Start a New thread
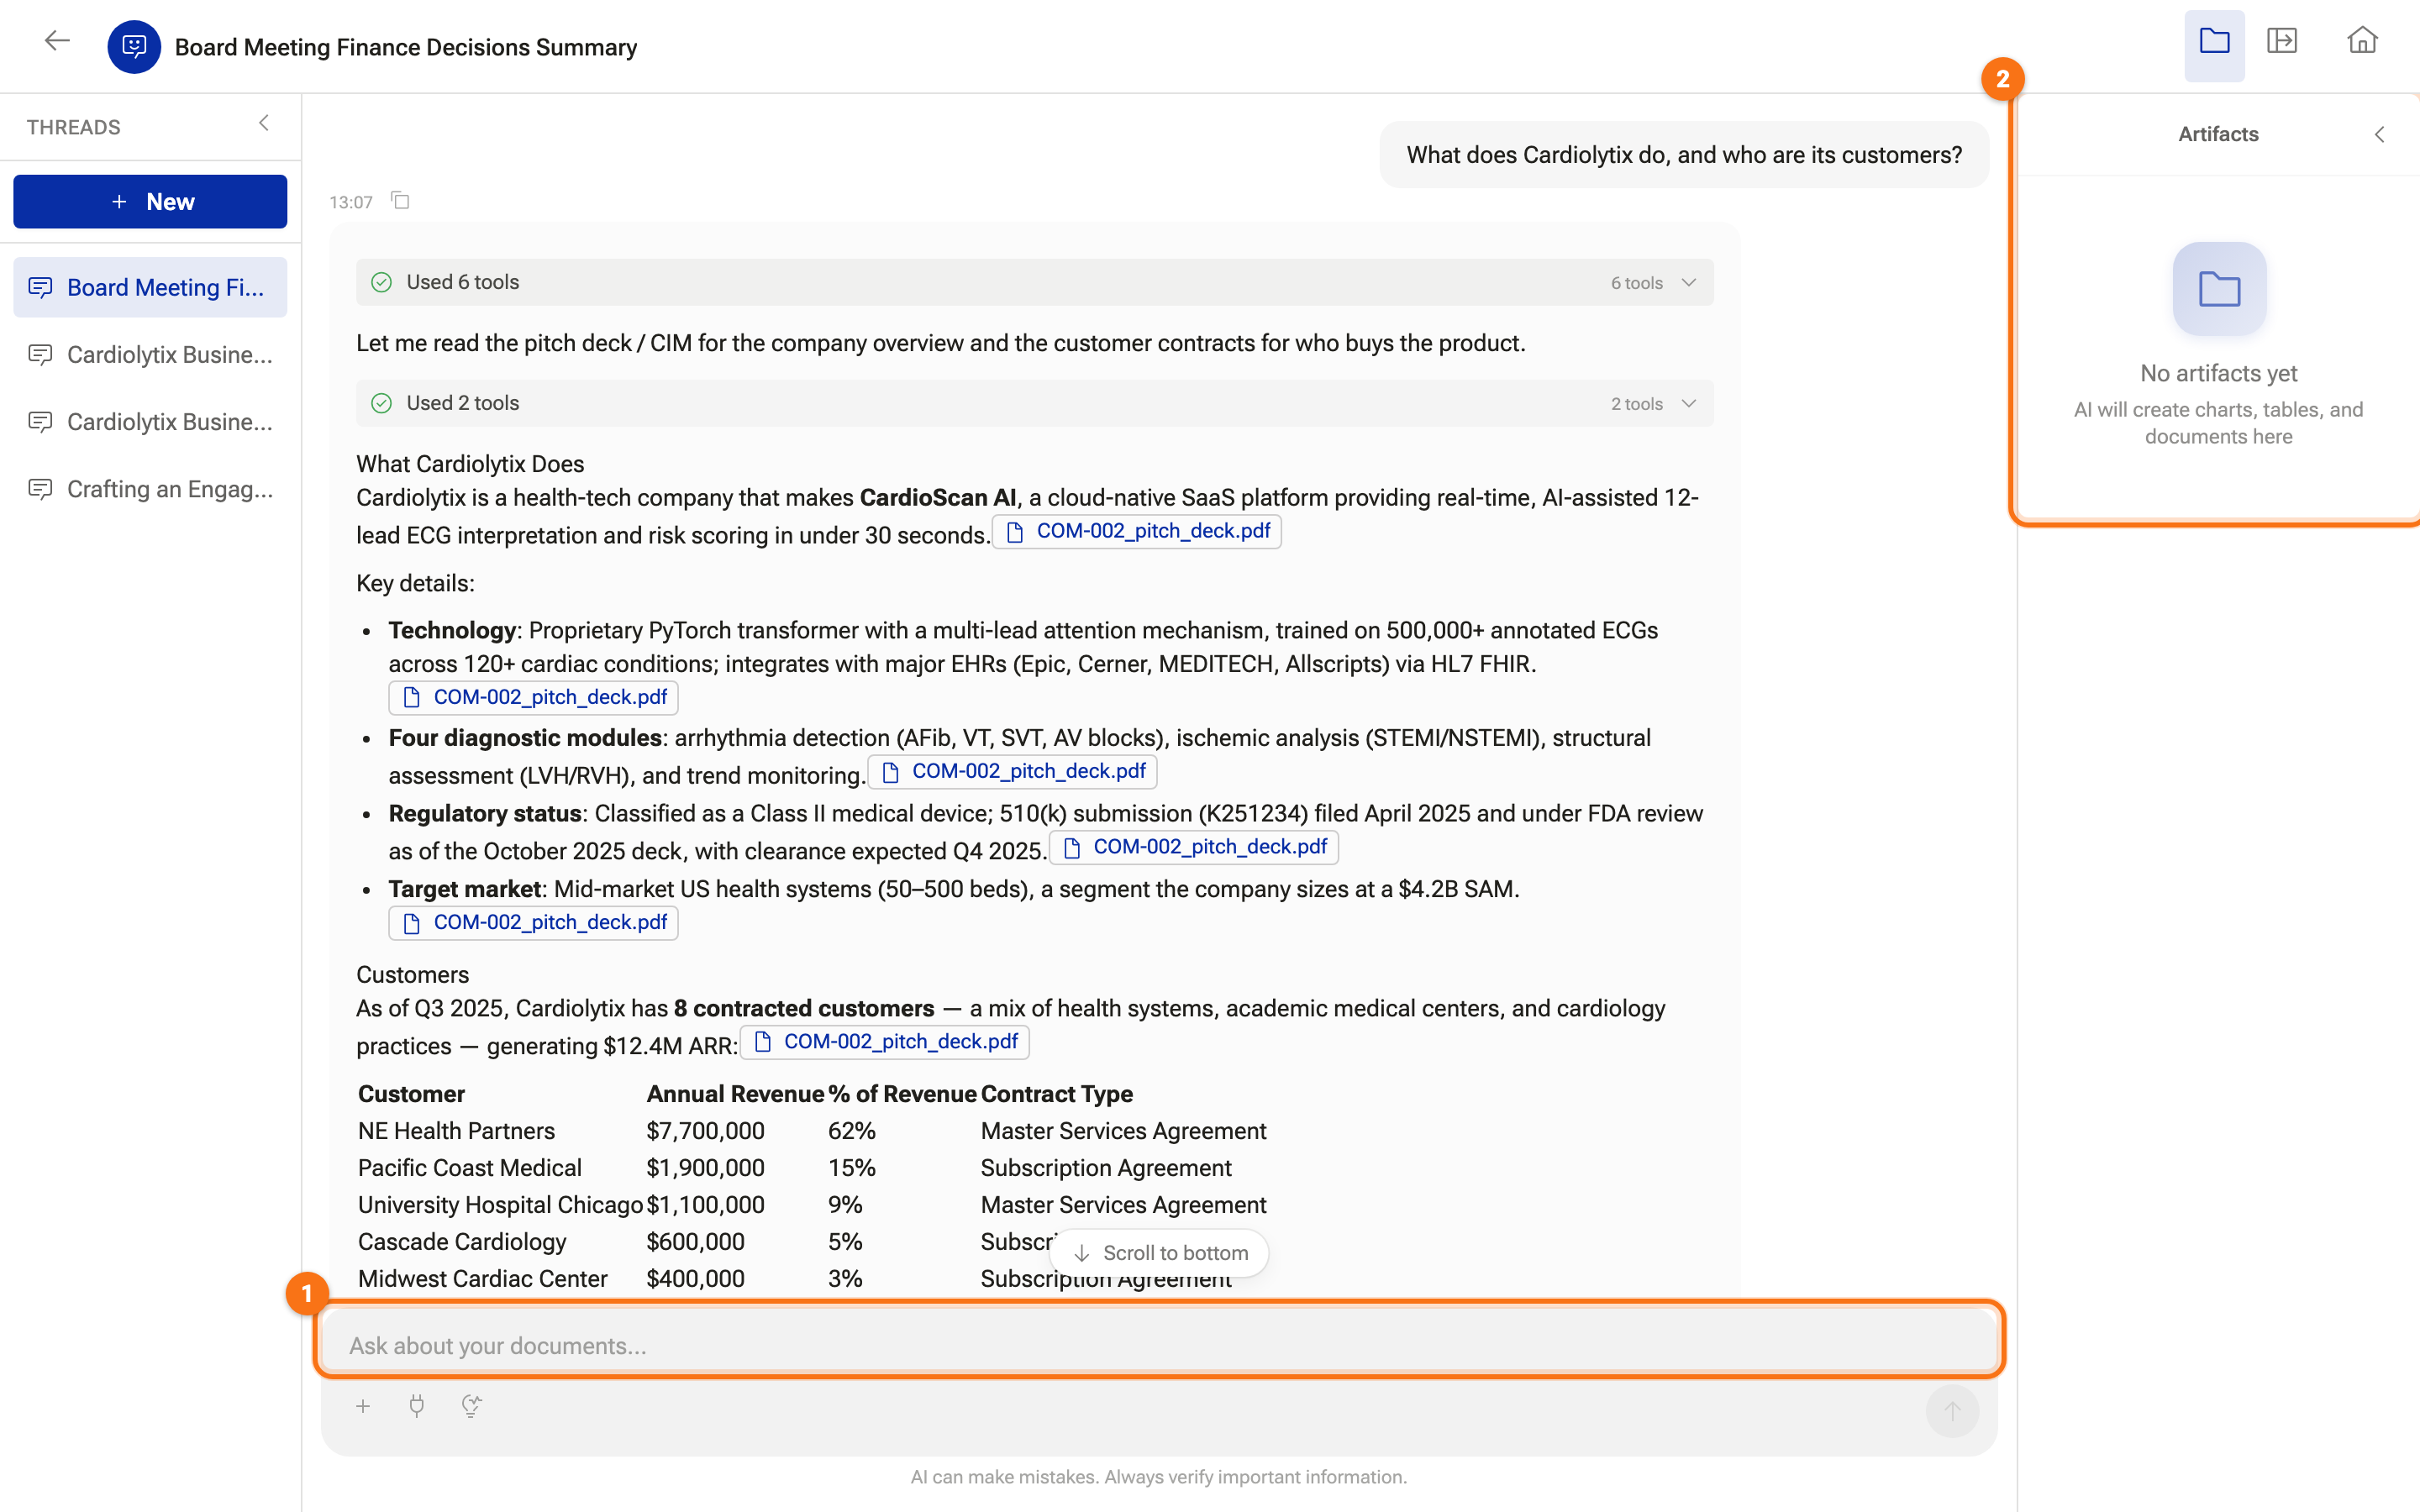 coord(150,201)
